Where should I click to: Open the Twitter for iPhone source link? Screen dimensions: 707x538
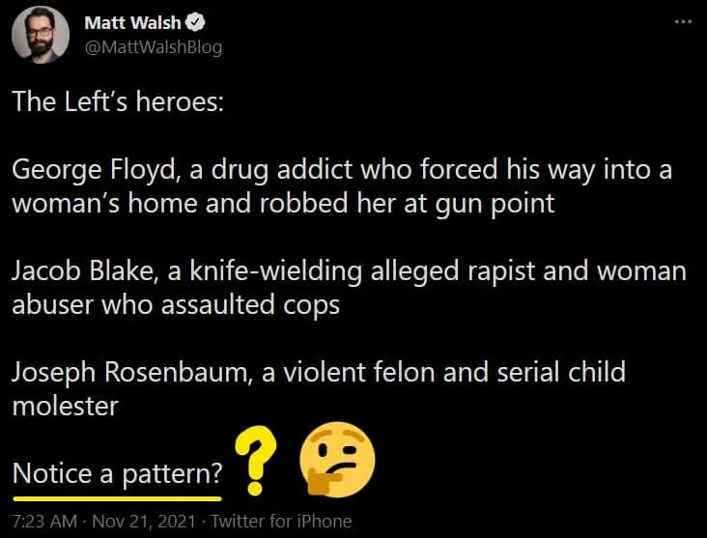280,522
